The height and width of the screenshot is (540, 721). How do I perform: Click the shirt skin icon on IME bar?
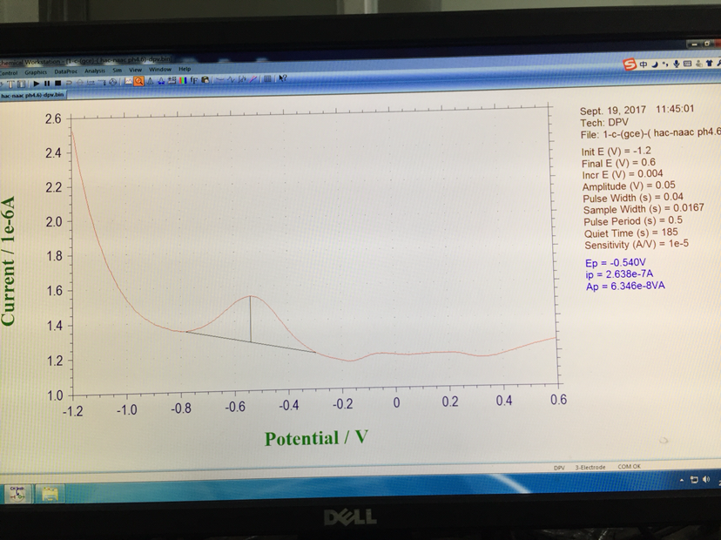pyautogui.click(x=709, y=63)
